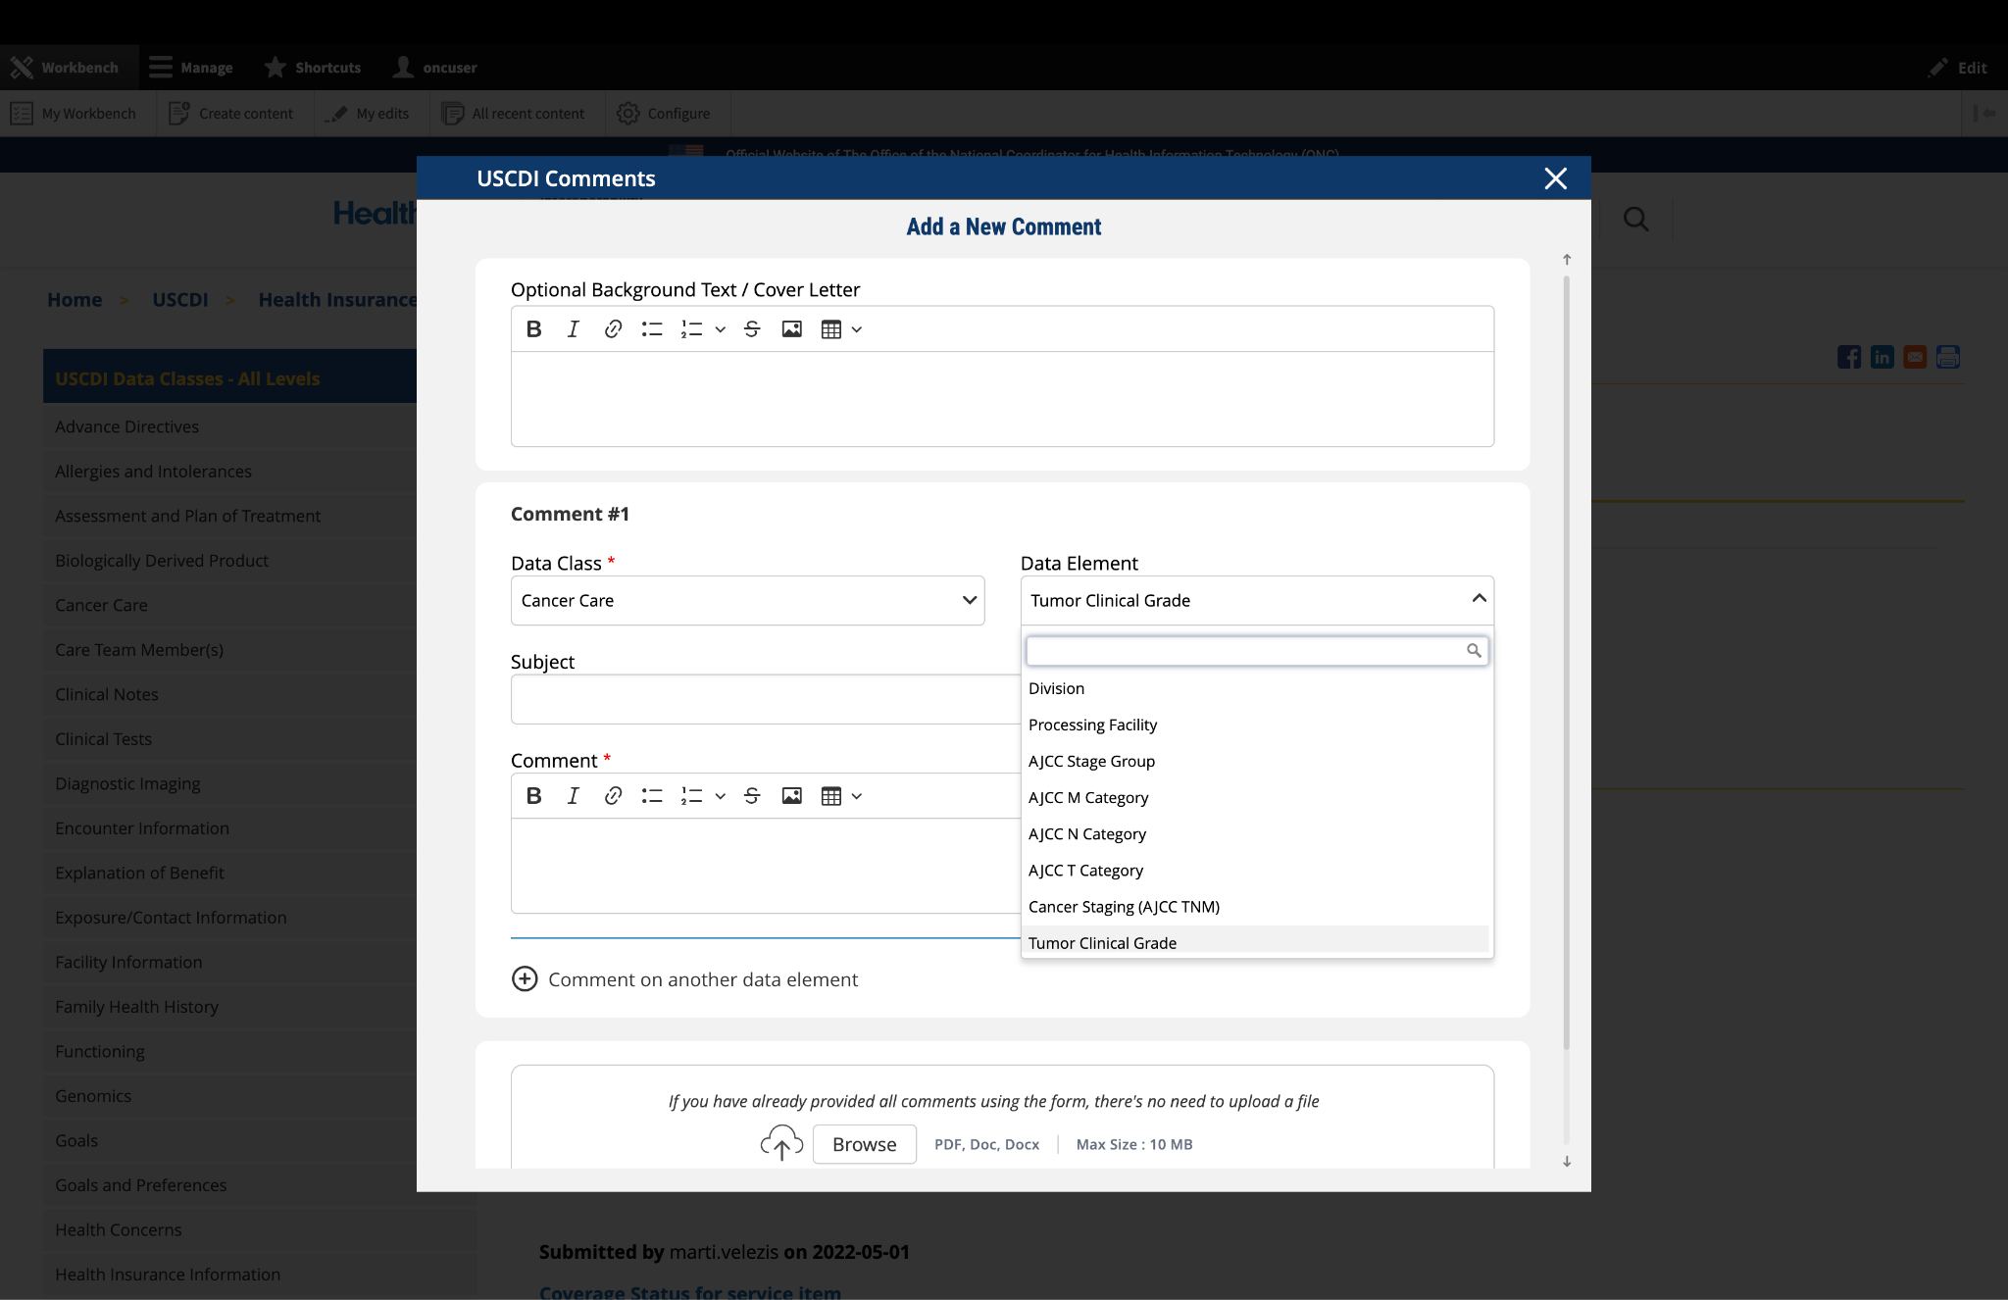The height and width of the screenshot is (1300, 2008).
Task: Open insert table dropdown in cover letter toolbar
Action: (857, 329)
